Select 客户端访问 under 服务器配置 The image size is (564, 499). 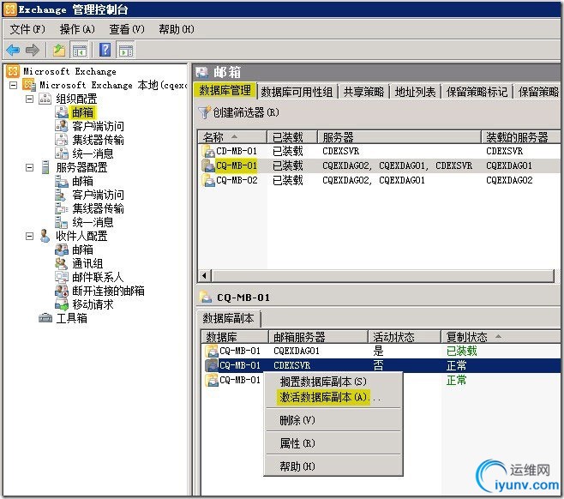pos(98,195)
